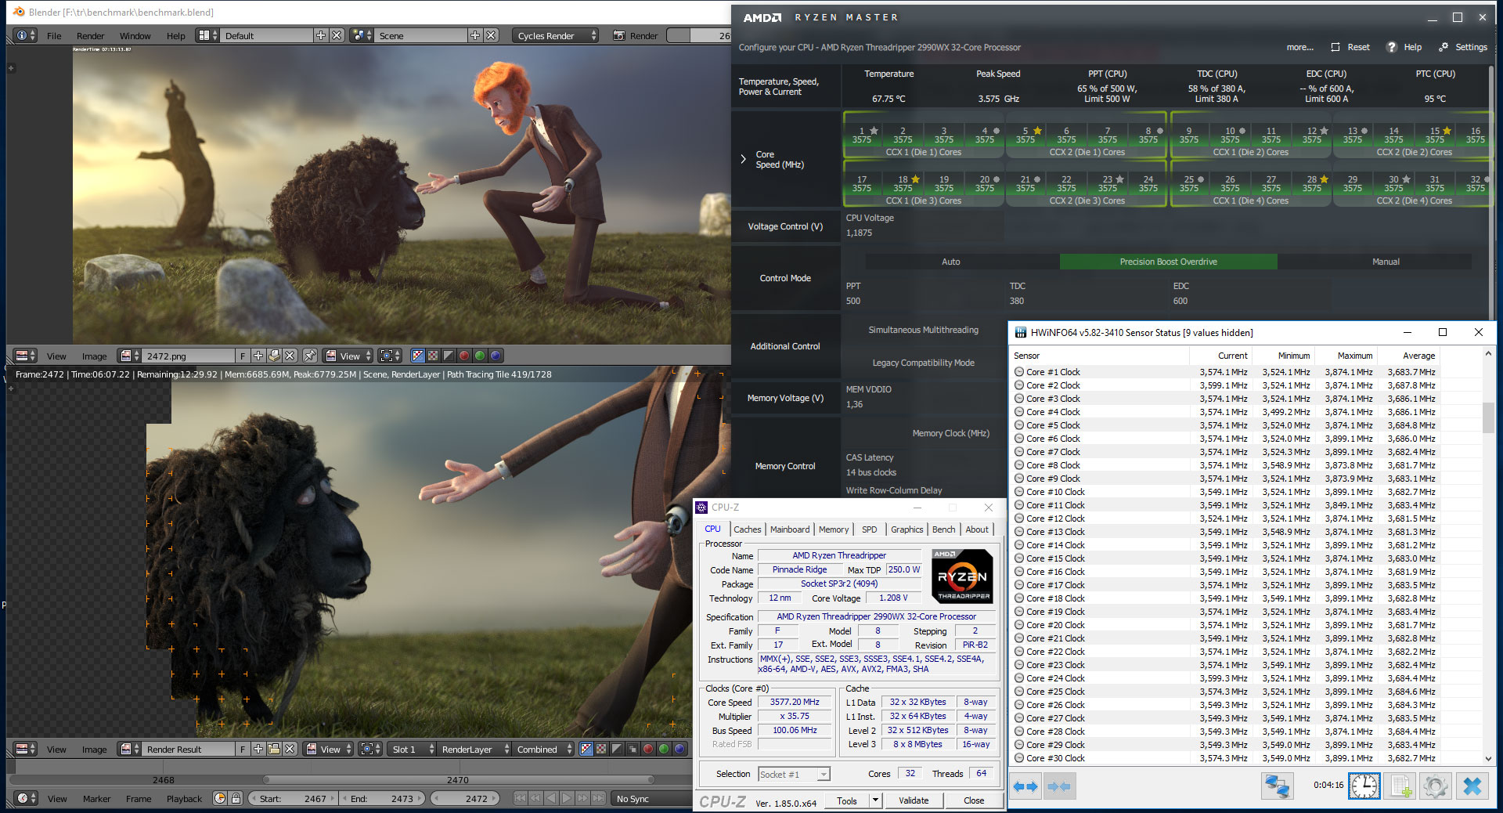Click HWiNFO blue X close sensors icon
The height and width of the screenshot is (813, 1503).
pos(1472,786)
